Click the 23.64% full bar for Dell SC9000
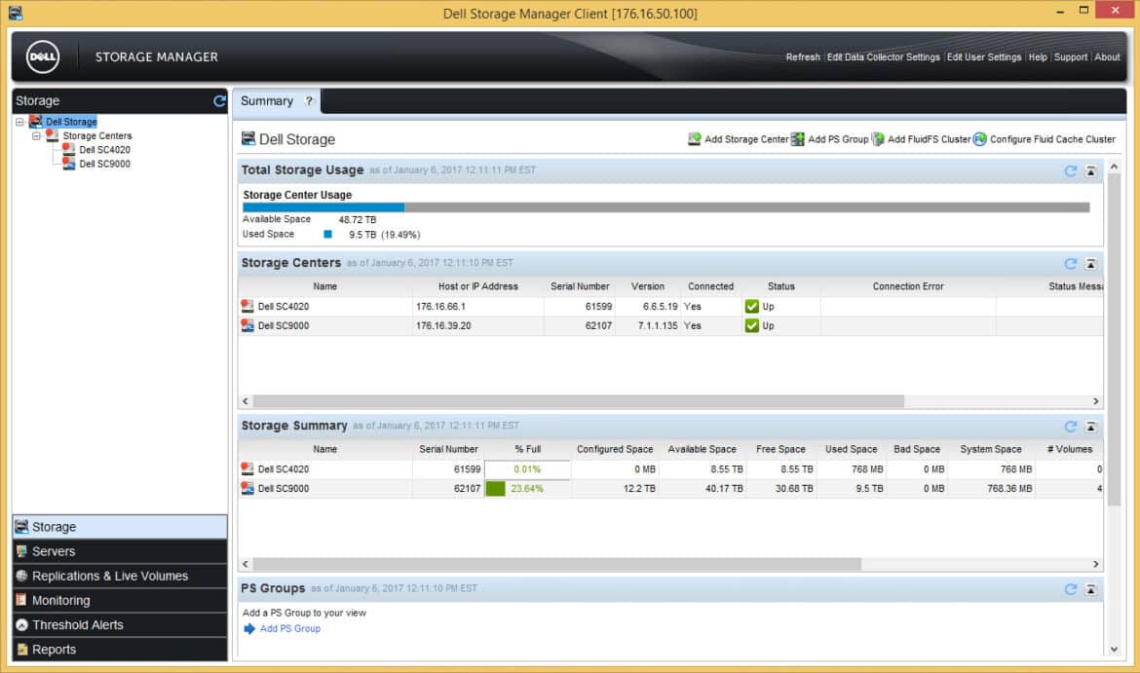The height and width of the screenshot is (673, 1140). (527, 488)
